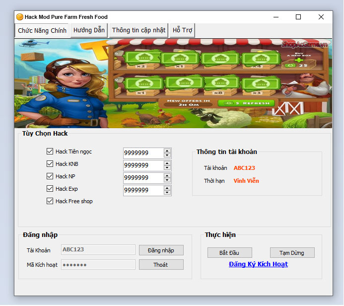Decrease the Hack NP value with down arrow
Screen dimensions: 344x306
pos(167,180)
